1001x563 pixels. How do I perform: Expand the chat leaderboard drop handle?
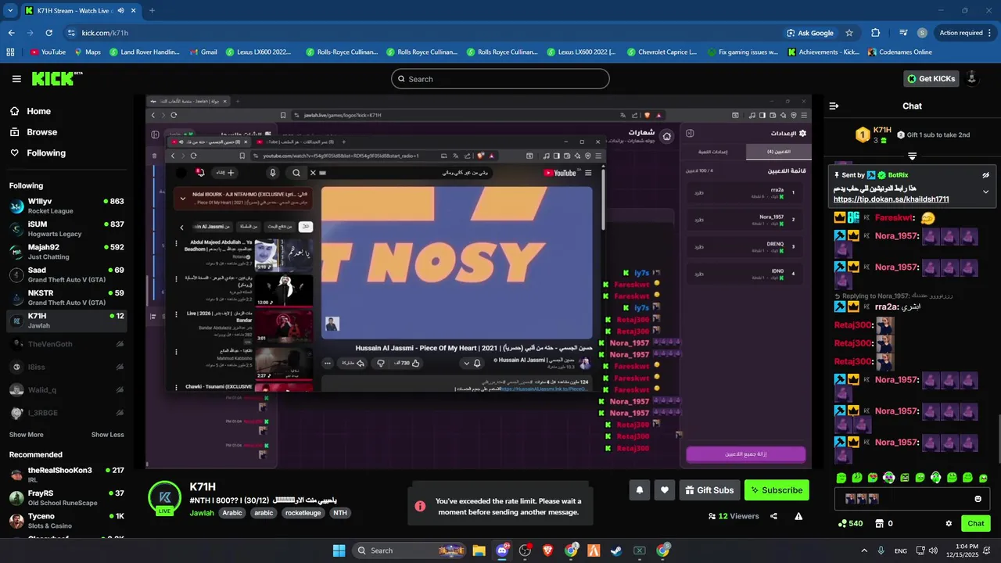coord(912,156)
